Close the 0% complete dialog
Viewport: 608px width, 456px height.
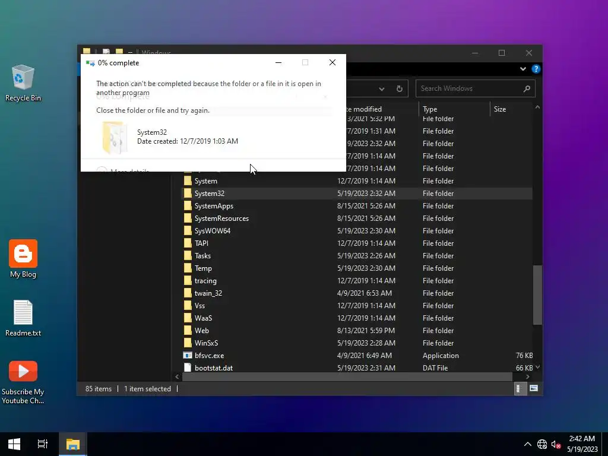pos(332,63)
